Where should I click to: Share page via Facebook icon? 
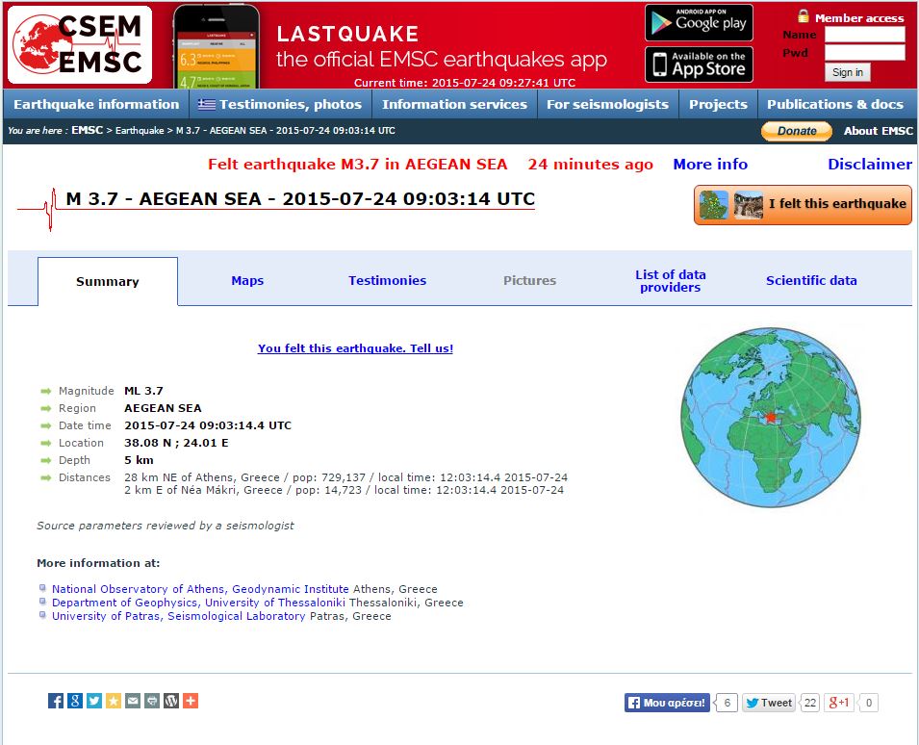[x=56, y=701]
